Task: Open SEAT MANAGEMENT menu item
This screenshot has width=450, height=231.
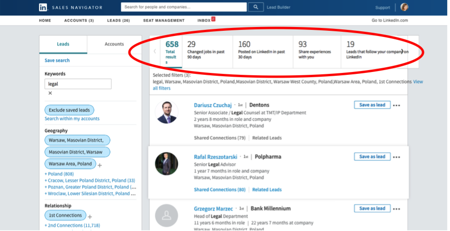Action: pos(164,20)
